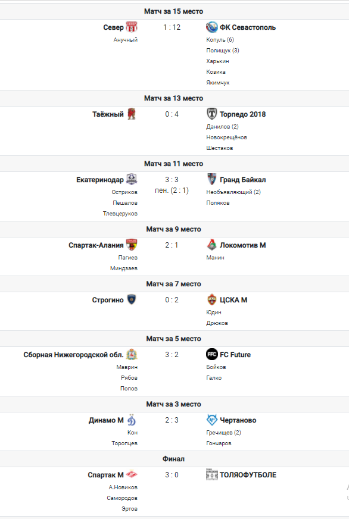Click the final 3 : 0 score
The image size is (349, 519).
172,474
